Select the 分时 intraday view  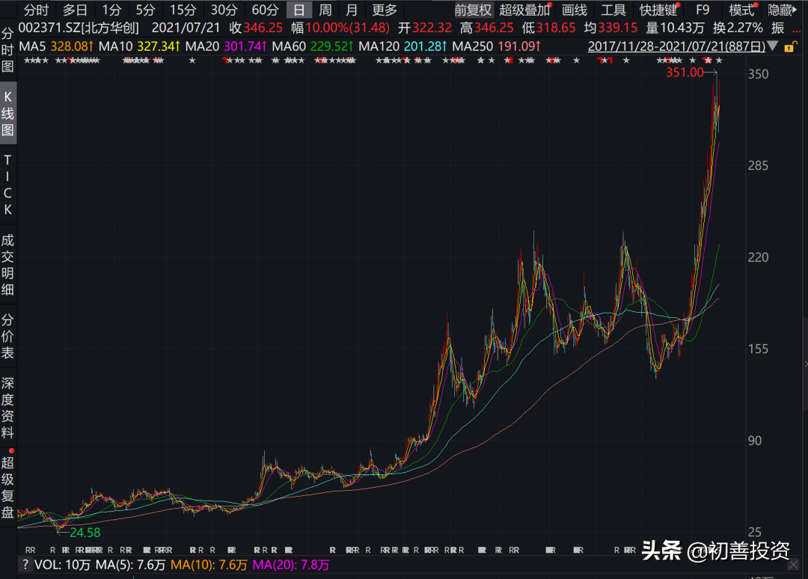click(x=34, y=10)
